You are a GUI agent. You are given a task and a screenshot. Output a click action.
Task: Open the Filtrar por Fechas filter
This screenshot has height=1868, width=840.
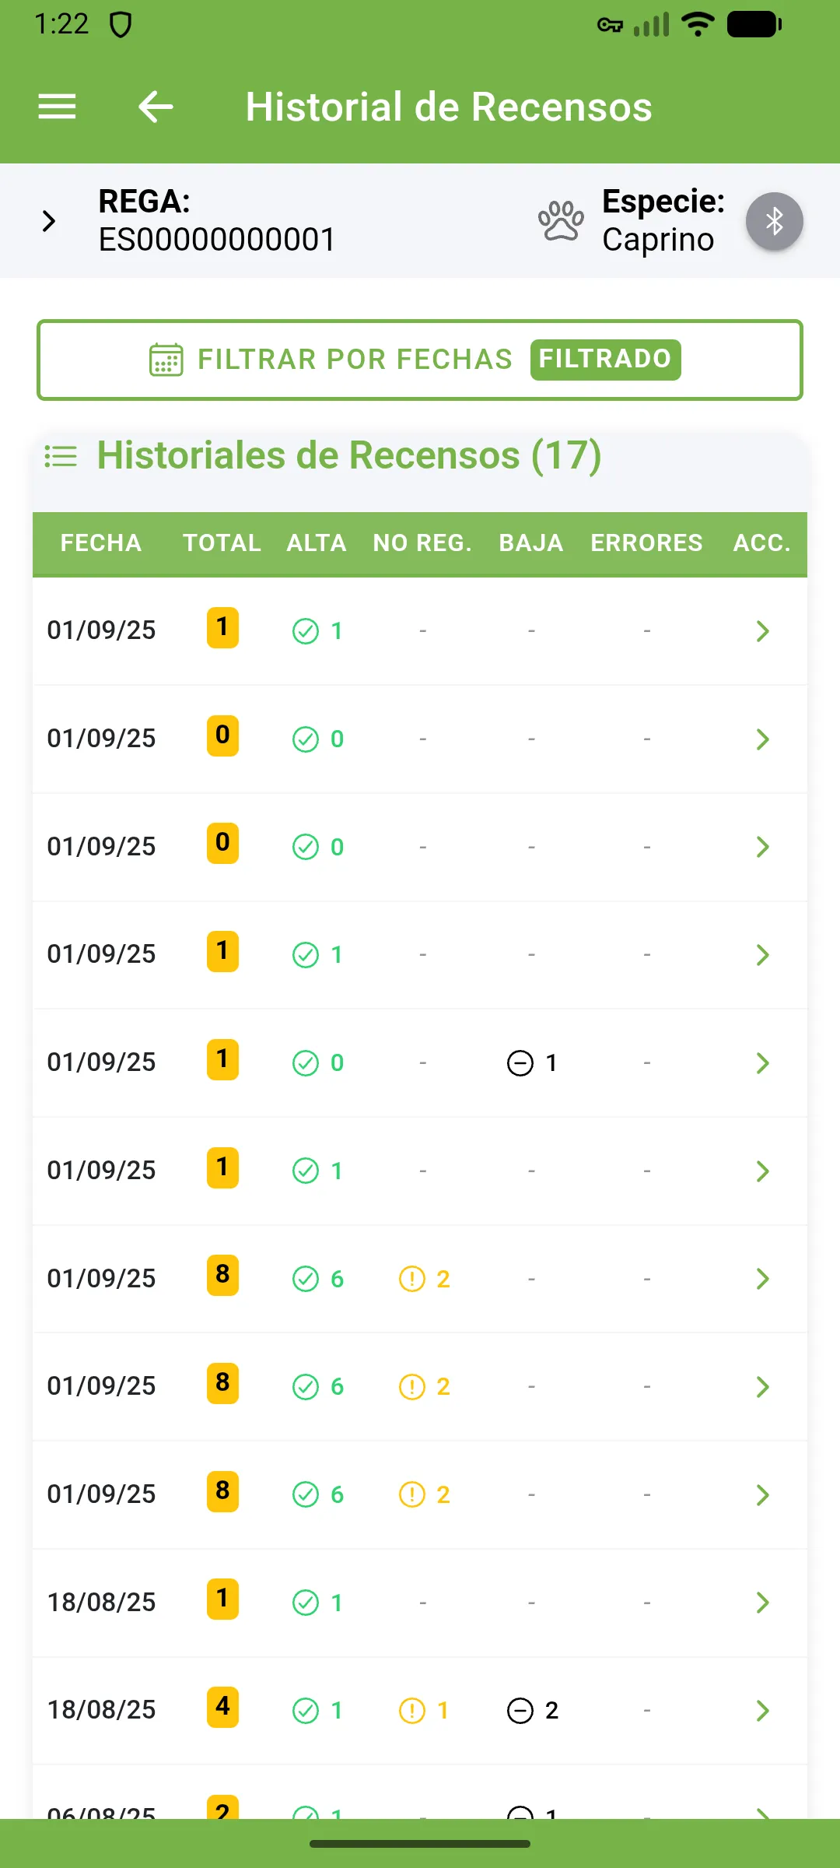354,360
